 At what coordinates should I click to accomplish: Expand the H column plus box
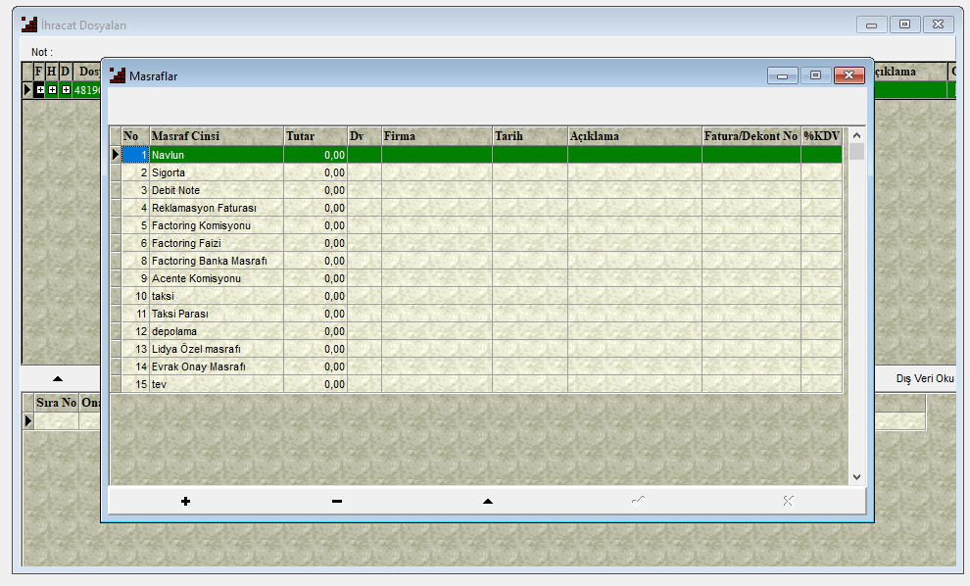click(x=53, y=90)
